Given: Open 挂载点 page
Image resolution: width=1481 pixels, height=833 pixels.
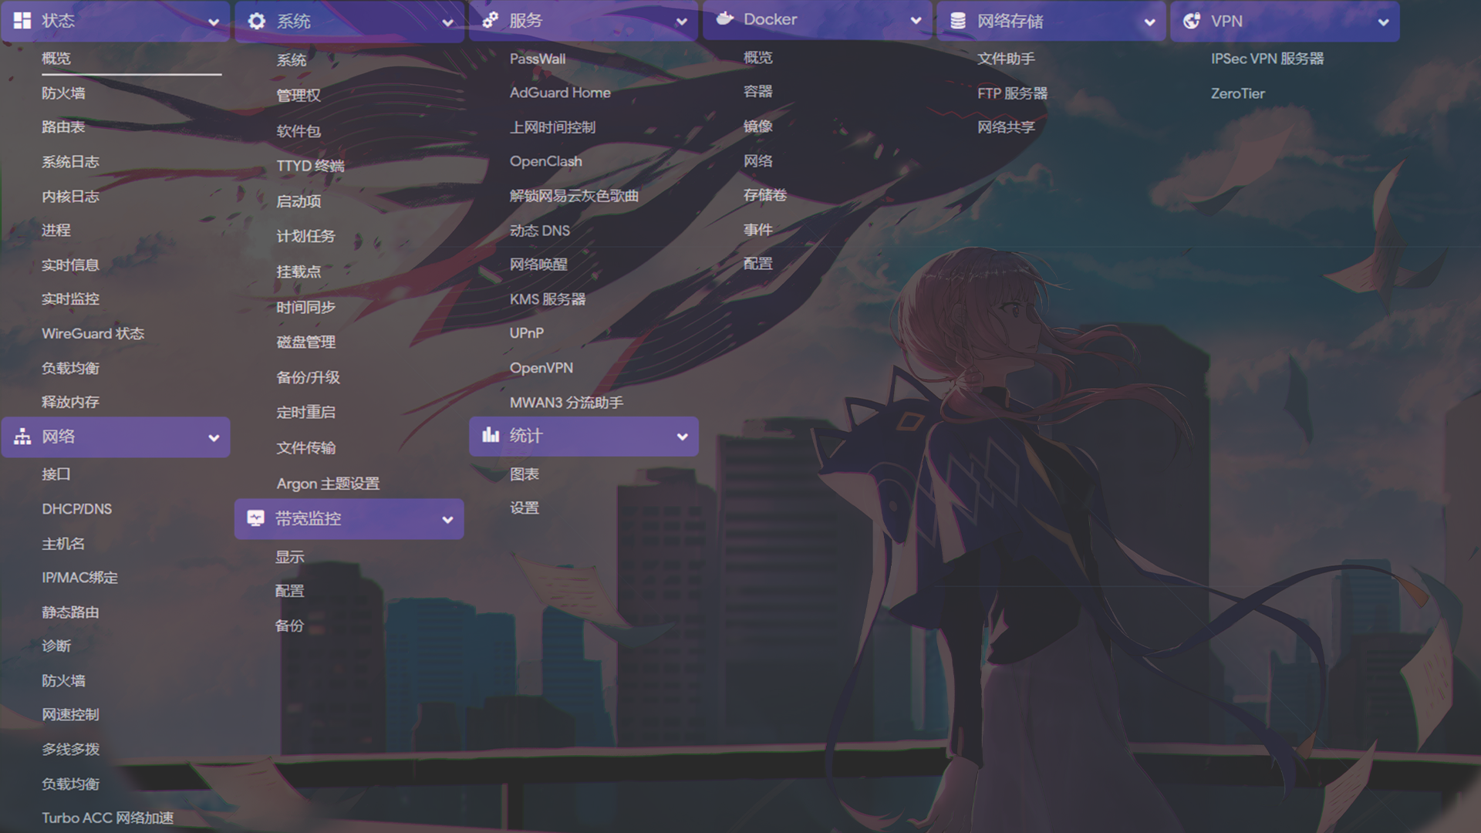Looking at the screenshot, I should [x=299, y=271].
